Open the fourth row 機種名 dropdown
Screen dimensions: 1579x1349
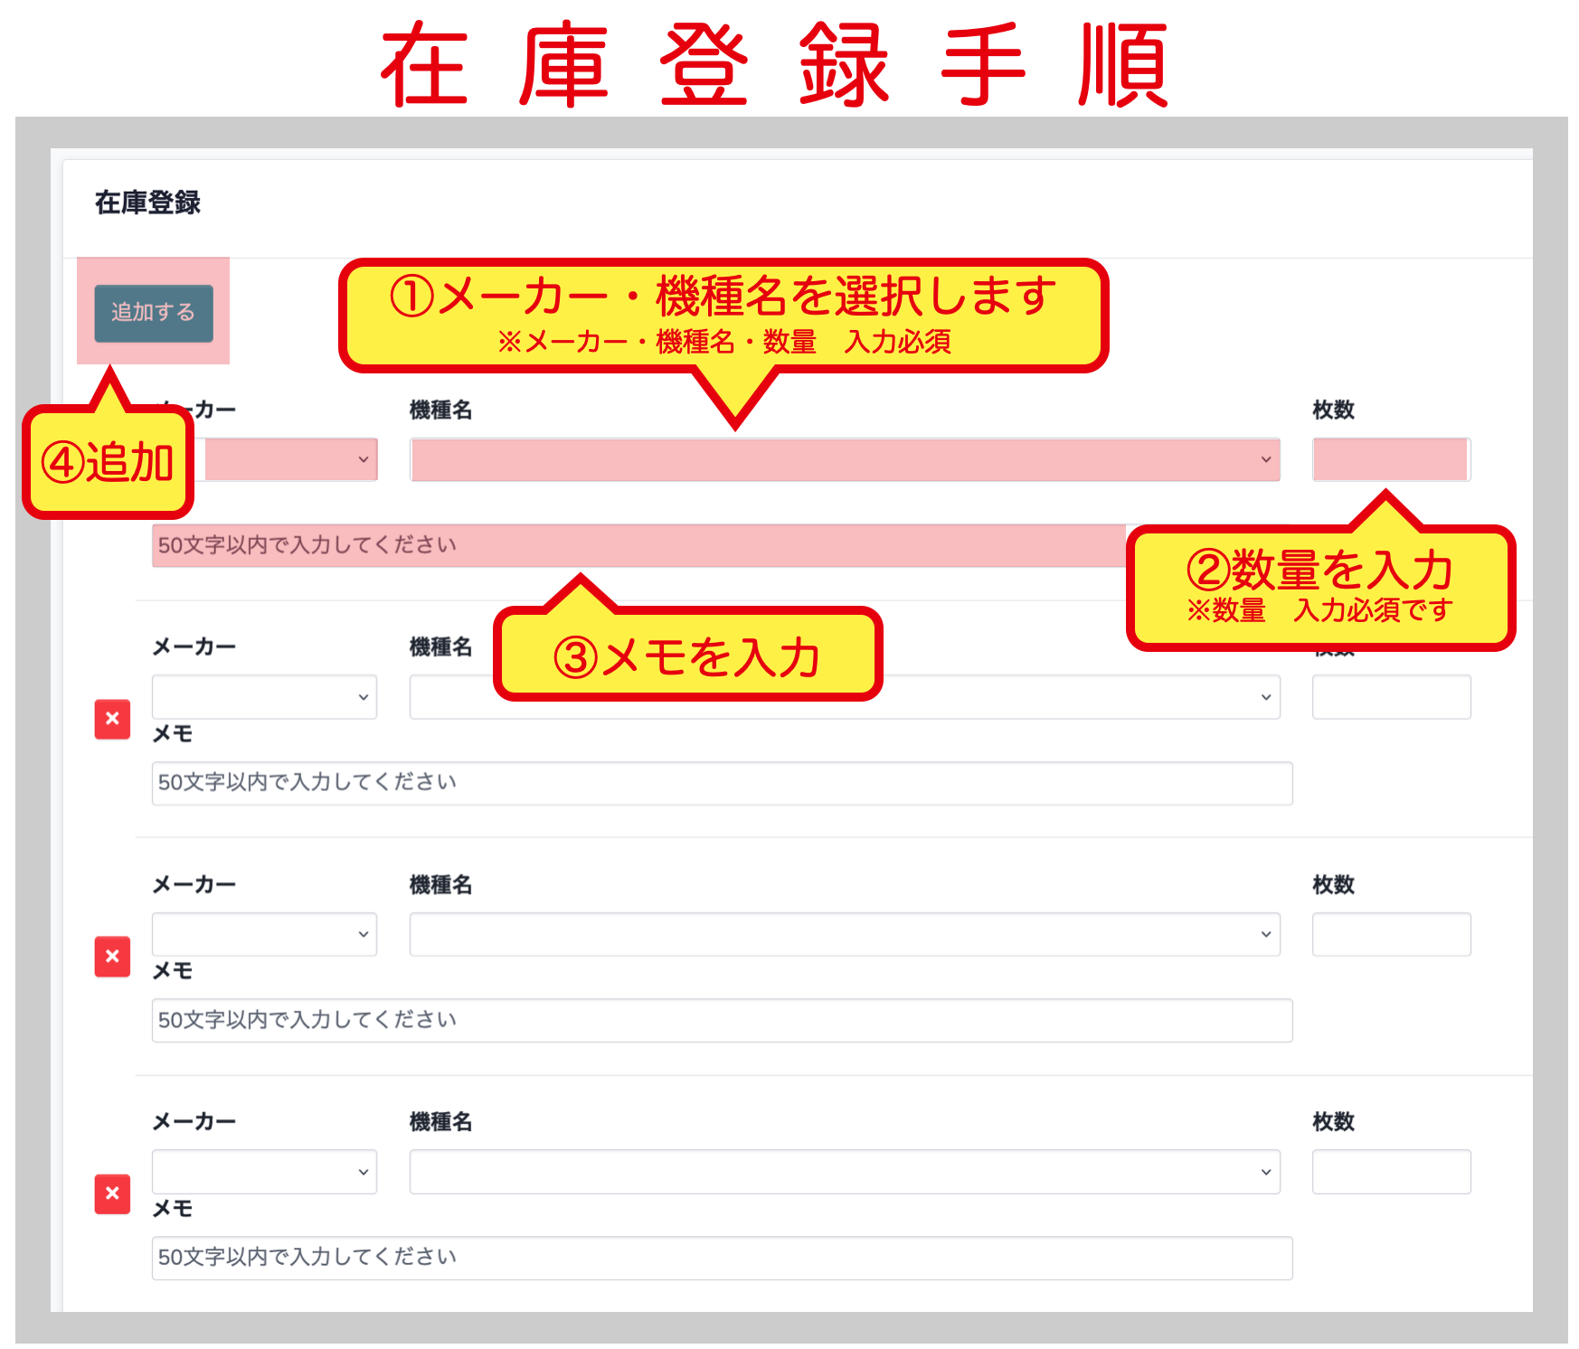(845, 1172)
